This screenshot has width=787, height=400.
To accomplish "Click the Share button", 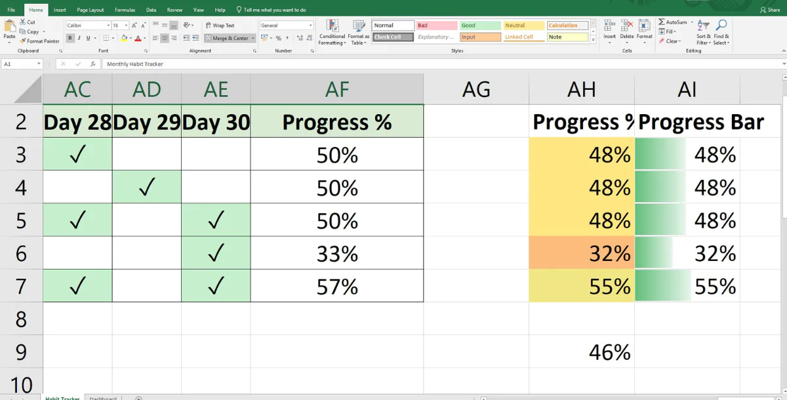I will click(x=769, y=10).
